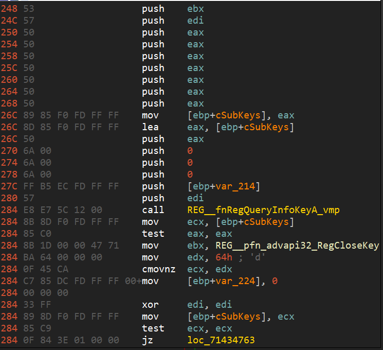
Task: Click 'cSubKeys' in mov ecx, [ebp+cSubKeys]
Action: [x=266, y=222]
